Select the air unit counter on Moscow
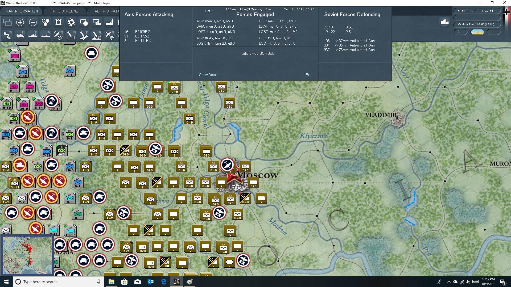 pyautogui.click(x=227, y=165)
